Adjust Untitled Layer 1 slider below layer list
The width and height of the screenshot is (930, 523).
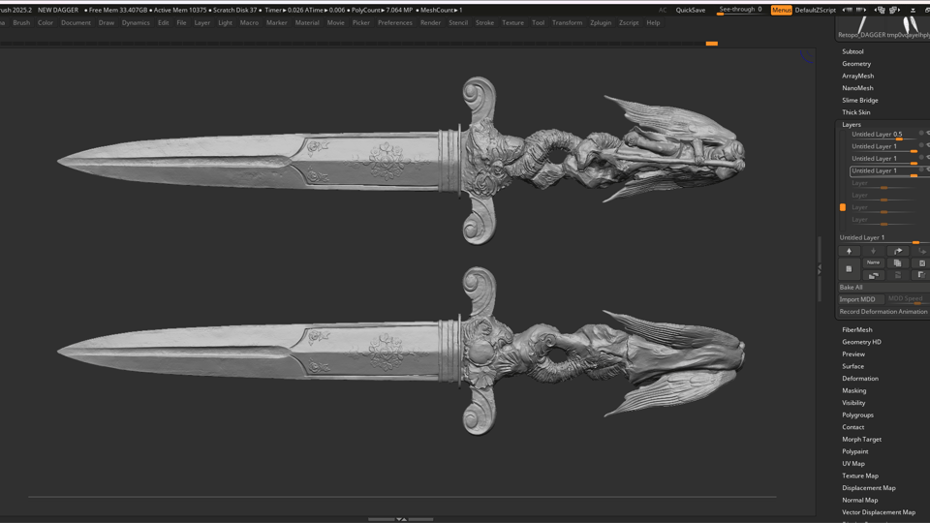883,238
